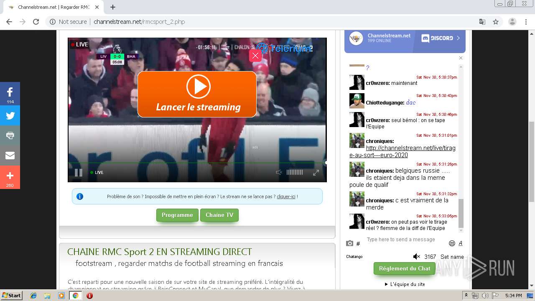
Task: Click the translate page icon
Action: point(482,22)
